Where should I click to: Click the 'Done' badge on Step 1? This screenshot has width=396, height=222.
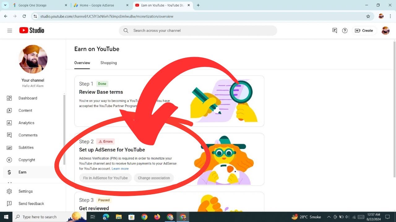[102, 84]
